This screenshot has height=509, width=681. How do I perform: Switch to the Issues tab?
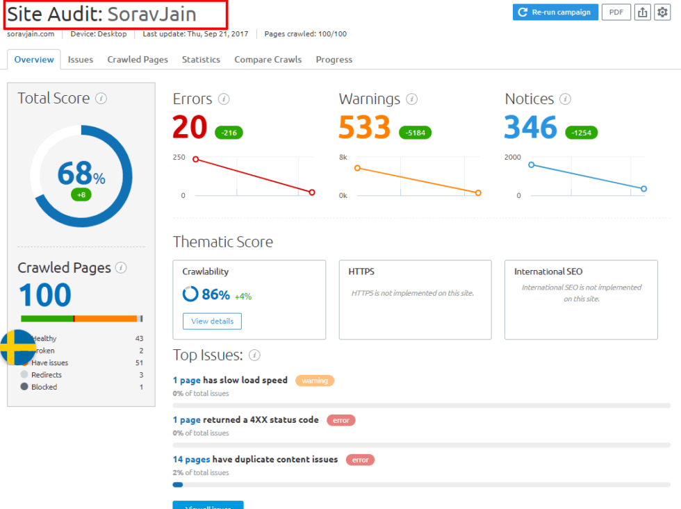pyautogui.click(x=80, y=60)
